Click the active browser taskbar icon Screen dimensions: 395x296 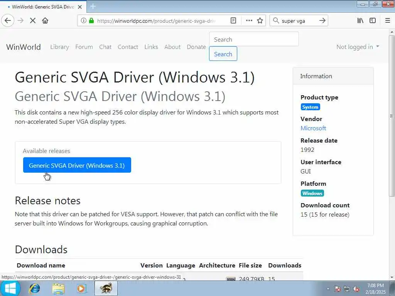coord(106,288)
